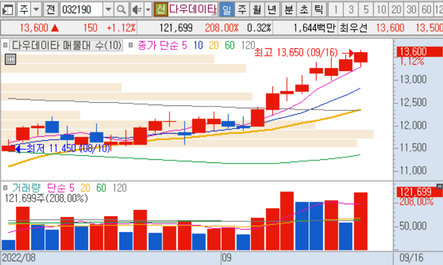443x265 pixels.
Task: Click the green 60 volume average label
Action: 101,188
